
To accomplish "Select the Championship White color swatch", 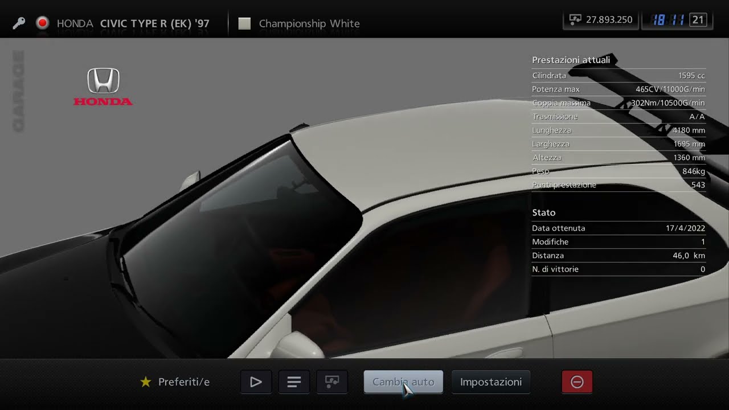I will (x=244, y=23).
